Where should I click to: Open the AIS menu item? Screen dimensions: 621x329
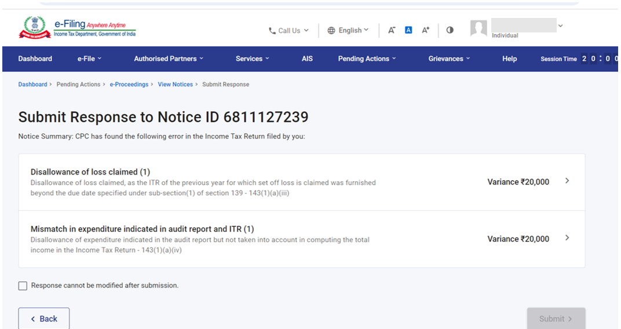[307, 59]
